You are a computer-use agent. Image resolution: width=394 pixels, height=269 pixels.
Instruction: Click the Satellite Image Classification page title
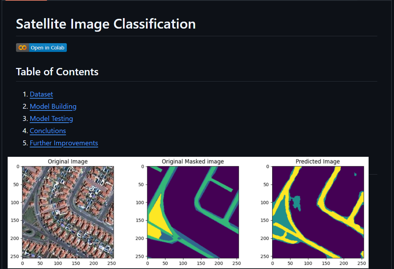(x=105, y=24)
